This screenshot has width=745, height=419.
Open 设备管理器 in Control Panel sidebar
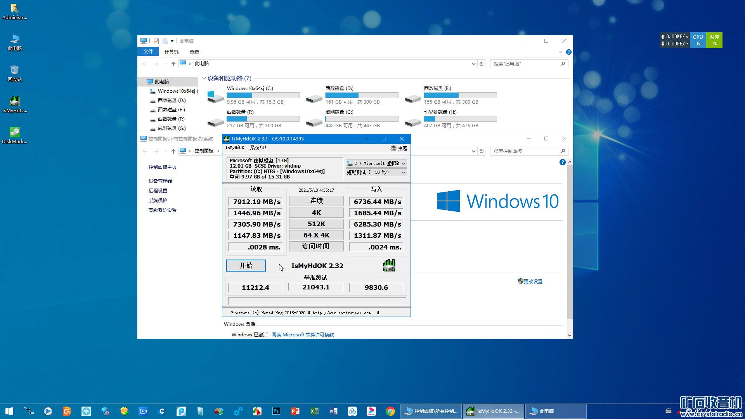pos(160,181)
